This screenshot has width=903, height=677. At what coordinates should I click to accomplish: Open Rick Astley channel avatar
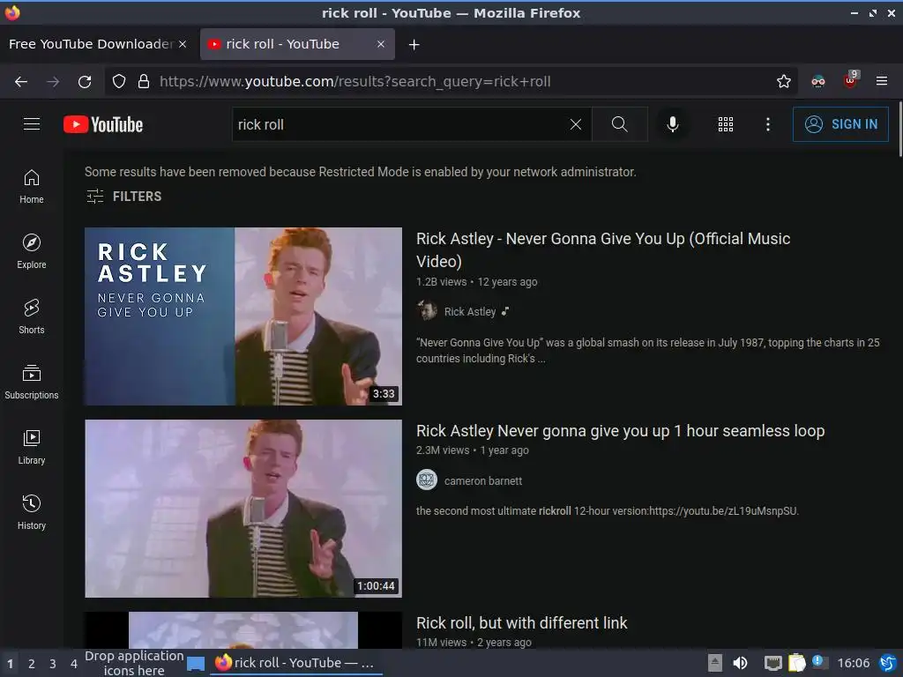tap(427, 311)
